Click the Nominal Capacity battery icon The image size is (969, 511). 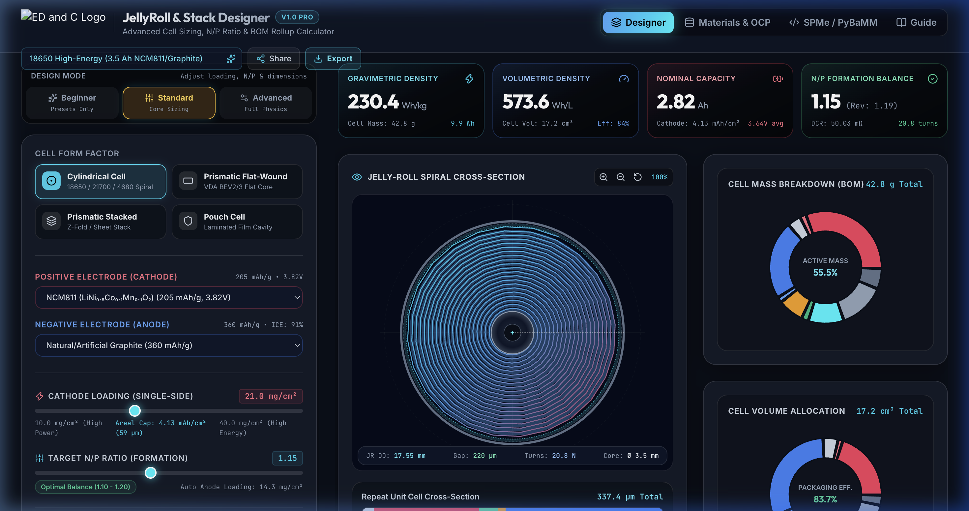778,79
